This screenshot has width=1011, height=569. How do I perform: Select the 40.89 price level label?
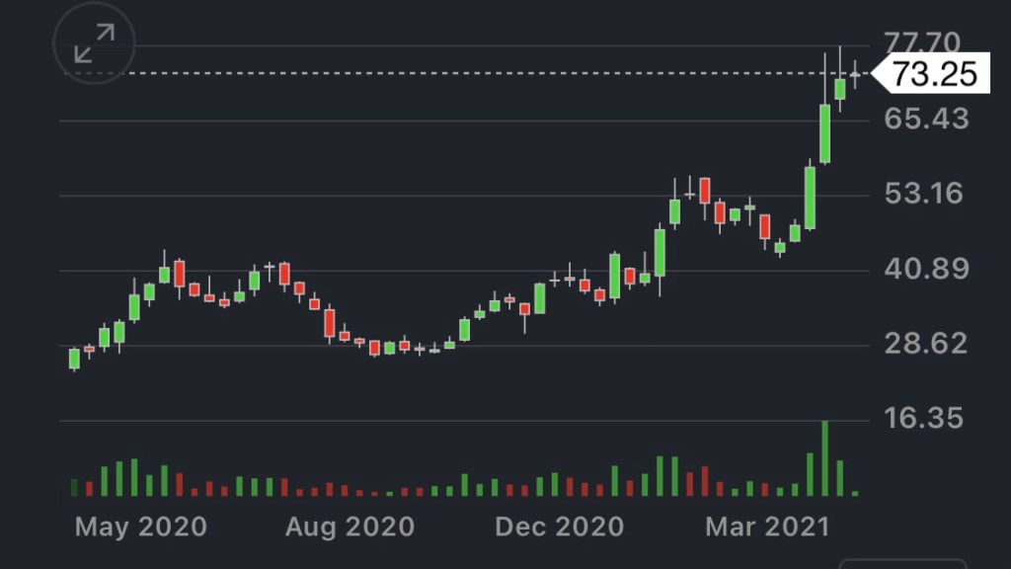(x=927, y=269)
